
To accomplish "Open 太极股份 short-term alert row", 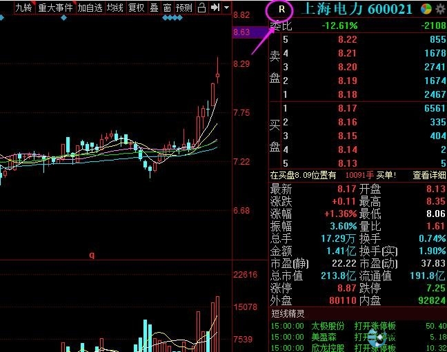I will (358, 326).
